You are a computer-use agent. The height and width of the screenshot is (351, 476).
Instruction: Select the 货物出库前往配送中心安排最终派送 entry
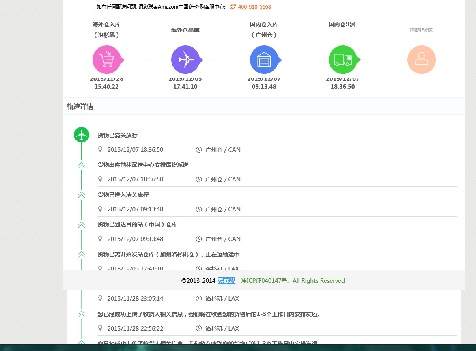tap(143, 165)
